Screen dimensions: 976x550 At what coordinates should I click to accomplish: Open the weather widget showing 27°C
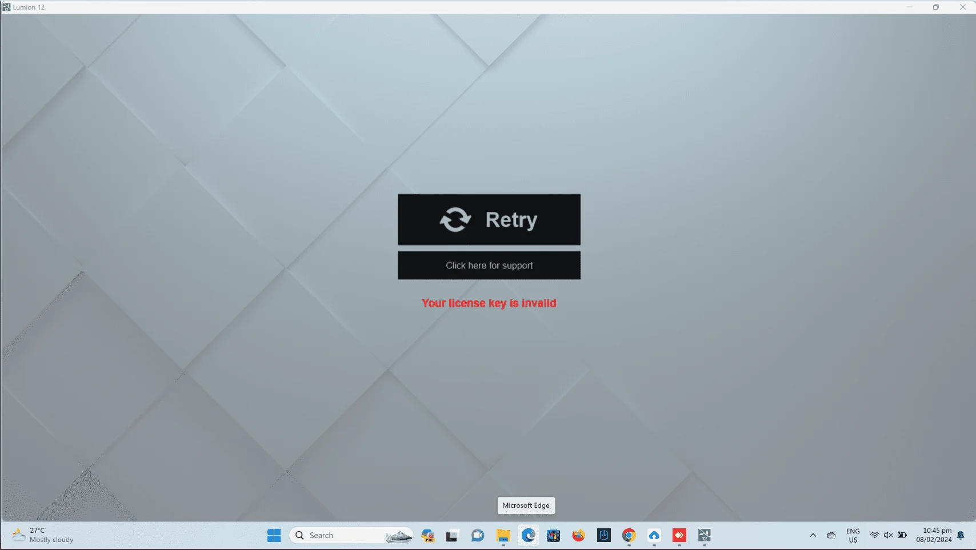click(x=43, y=535)
